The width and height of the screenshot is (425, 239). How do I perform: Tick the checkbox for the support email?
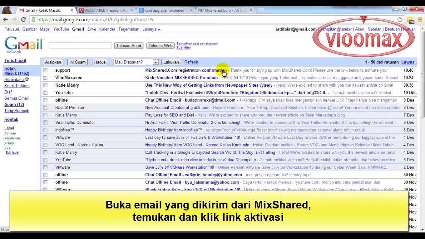coord(45,70)
